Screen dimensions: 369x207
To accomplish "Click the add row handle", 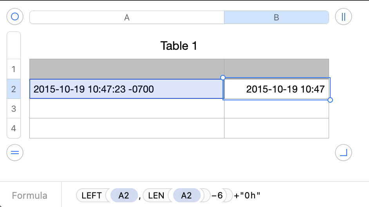I will point(15,153).
